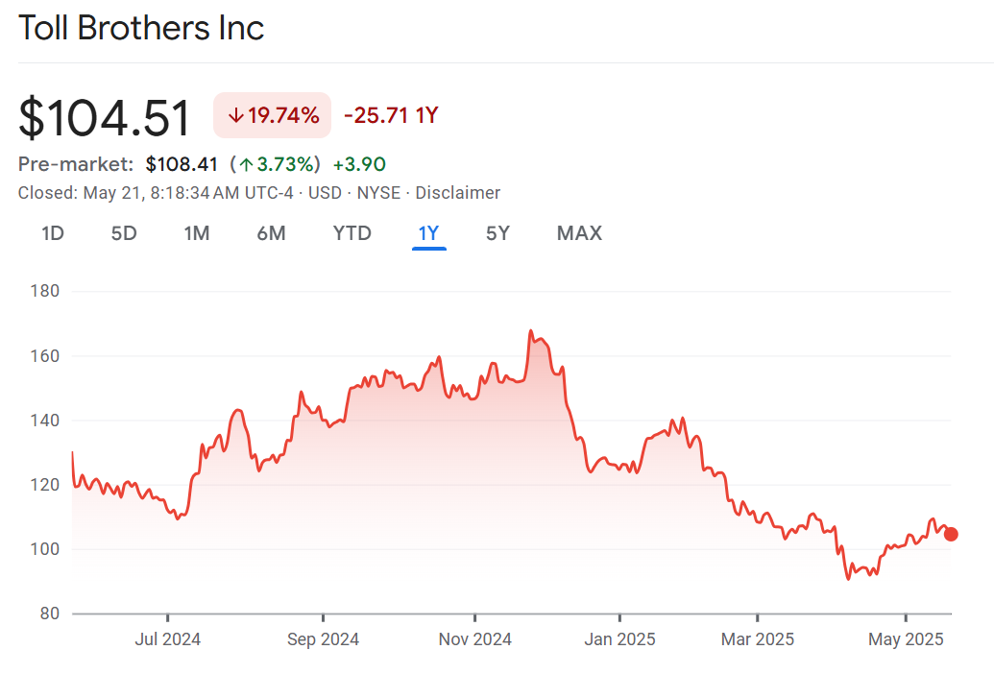Show MAX price history
This screenshot has height=674, width=994.
pyautogui.click(x=579, y=233)
